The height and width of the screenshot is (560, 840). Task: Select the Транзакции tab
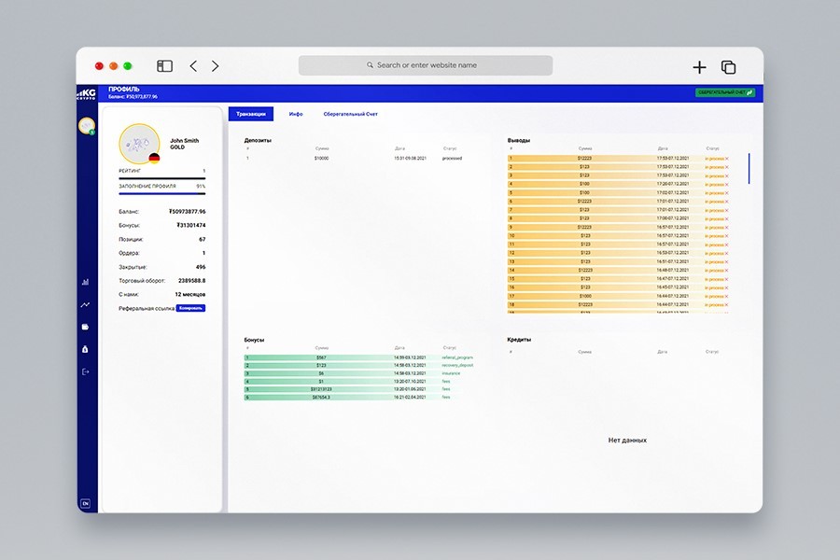pos(251,114)
